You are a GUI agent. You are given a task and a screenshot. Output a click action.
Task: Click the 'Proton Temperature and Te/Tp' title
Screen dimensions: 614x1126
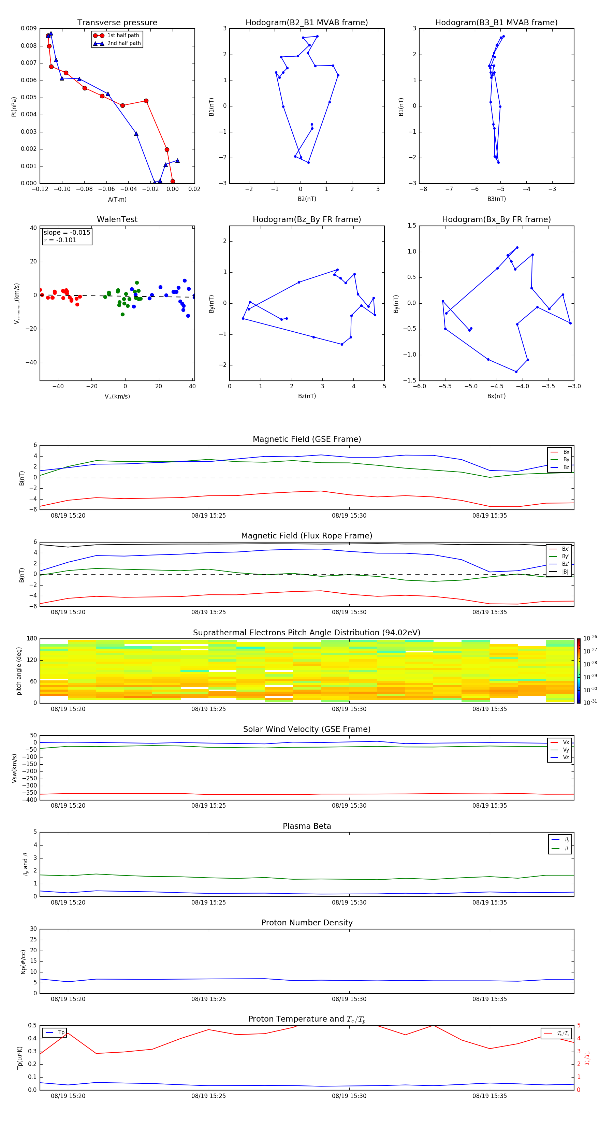pyautogui.click(x=307, y=1019)
